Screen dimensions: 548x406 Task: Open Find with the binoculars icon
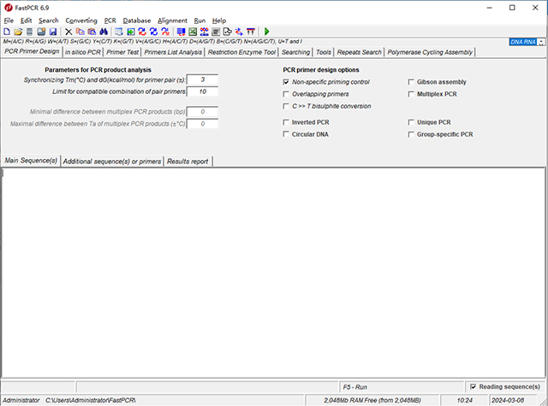[x=104, y=32]
